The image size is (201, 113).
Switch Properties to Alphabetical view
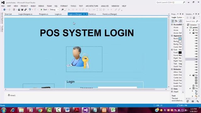pos(176,21)
